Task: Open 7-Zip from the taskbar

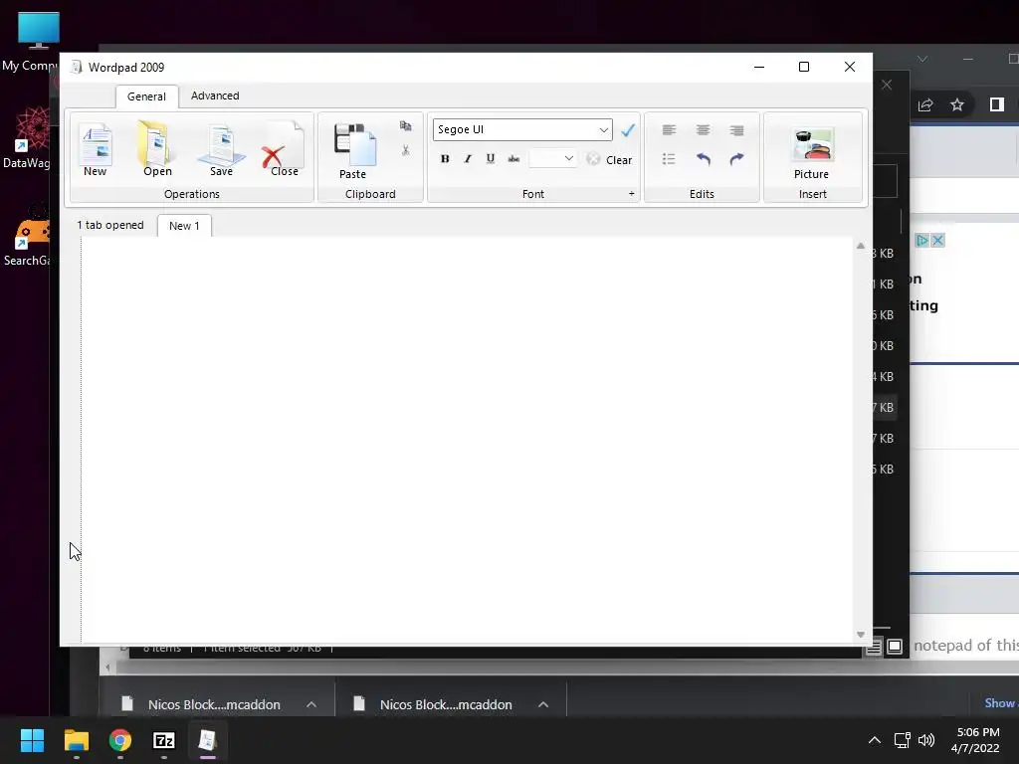Action: click(164, 740)
